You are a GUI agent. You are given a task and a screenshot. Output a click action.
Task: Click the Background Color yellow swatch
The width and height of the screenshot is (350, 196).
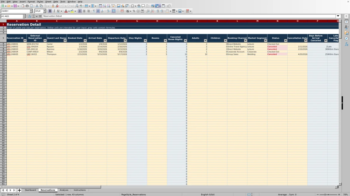point(72,11)
